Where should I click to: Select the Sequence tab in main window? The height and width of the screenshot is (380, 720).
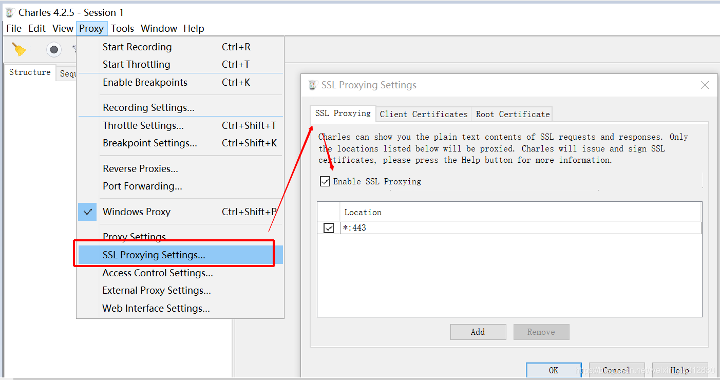(67, 73)
